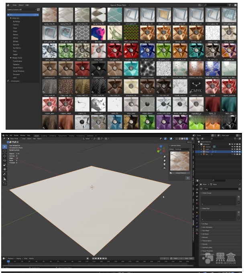Select the Move tool in viewport toolbar
This screenshot has height=273, width=244.
pos(5,156)
